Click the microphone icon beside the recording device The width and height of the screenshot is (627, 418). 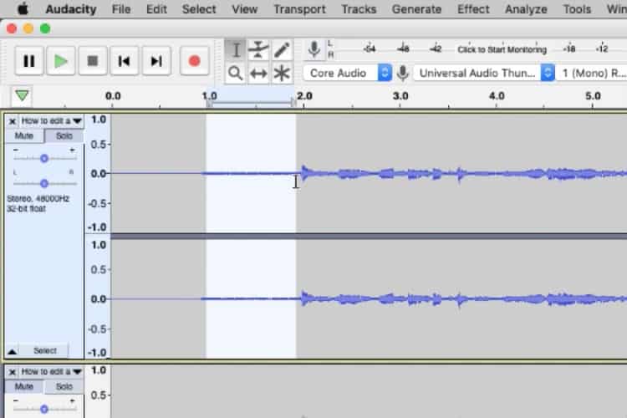coord(403,74)
